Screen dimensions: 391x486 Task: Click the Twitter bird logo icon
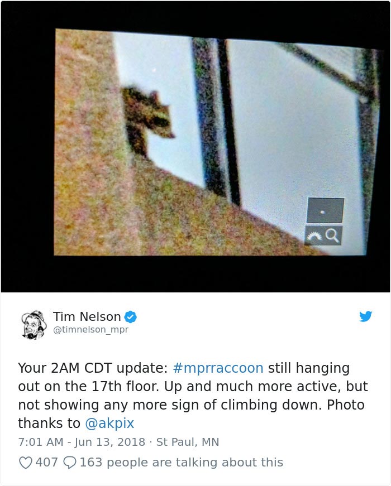tap(365, 316)
